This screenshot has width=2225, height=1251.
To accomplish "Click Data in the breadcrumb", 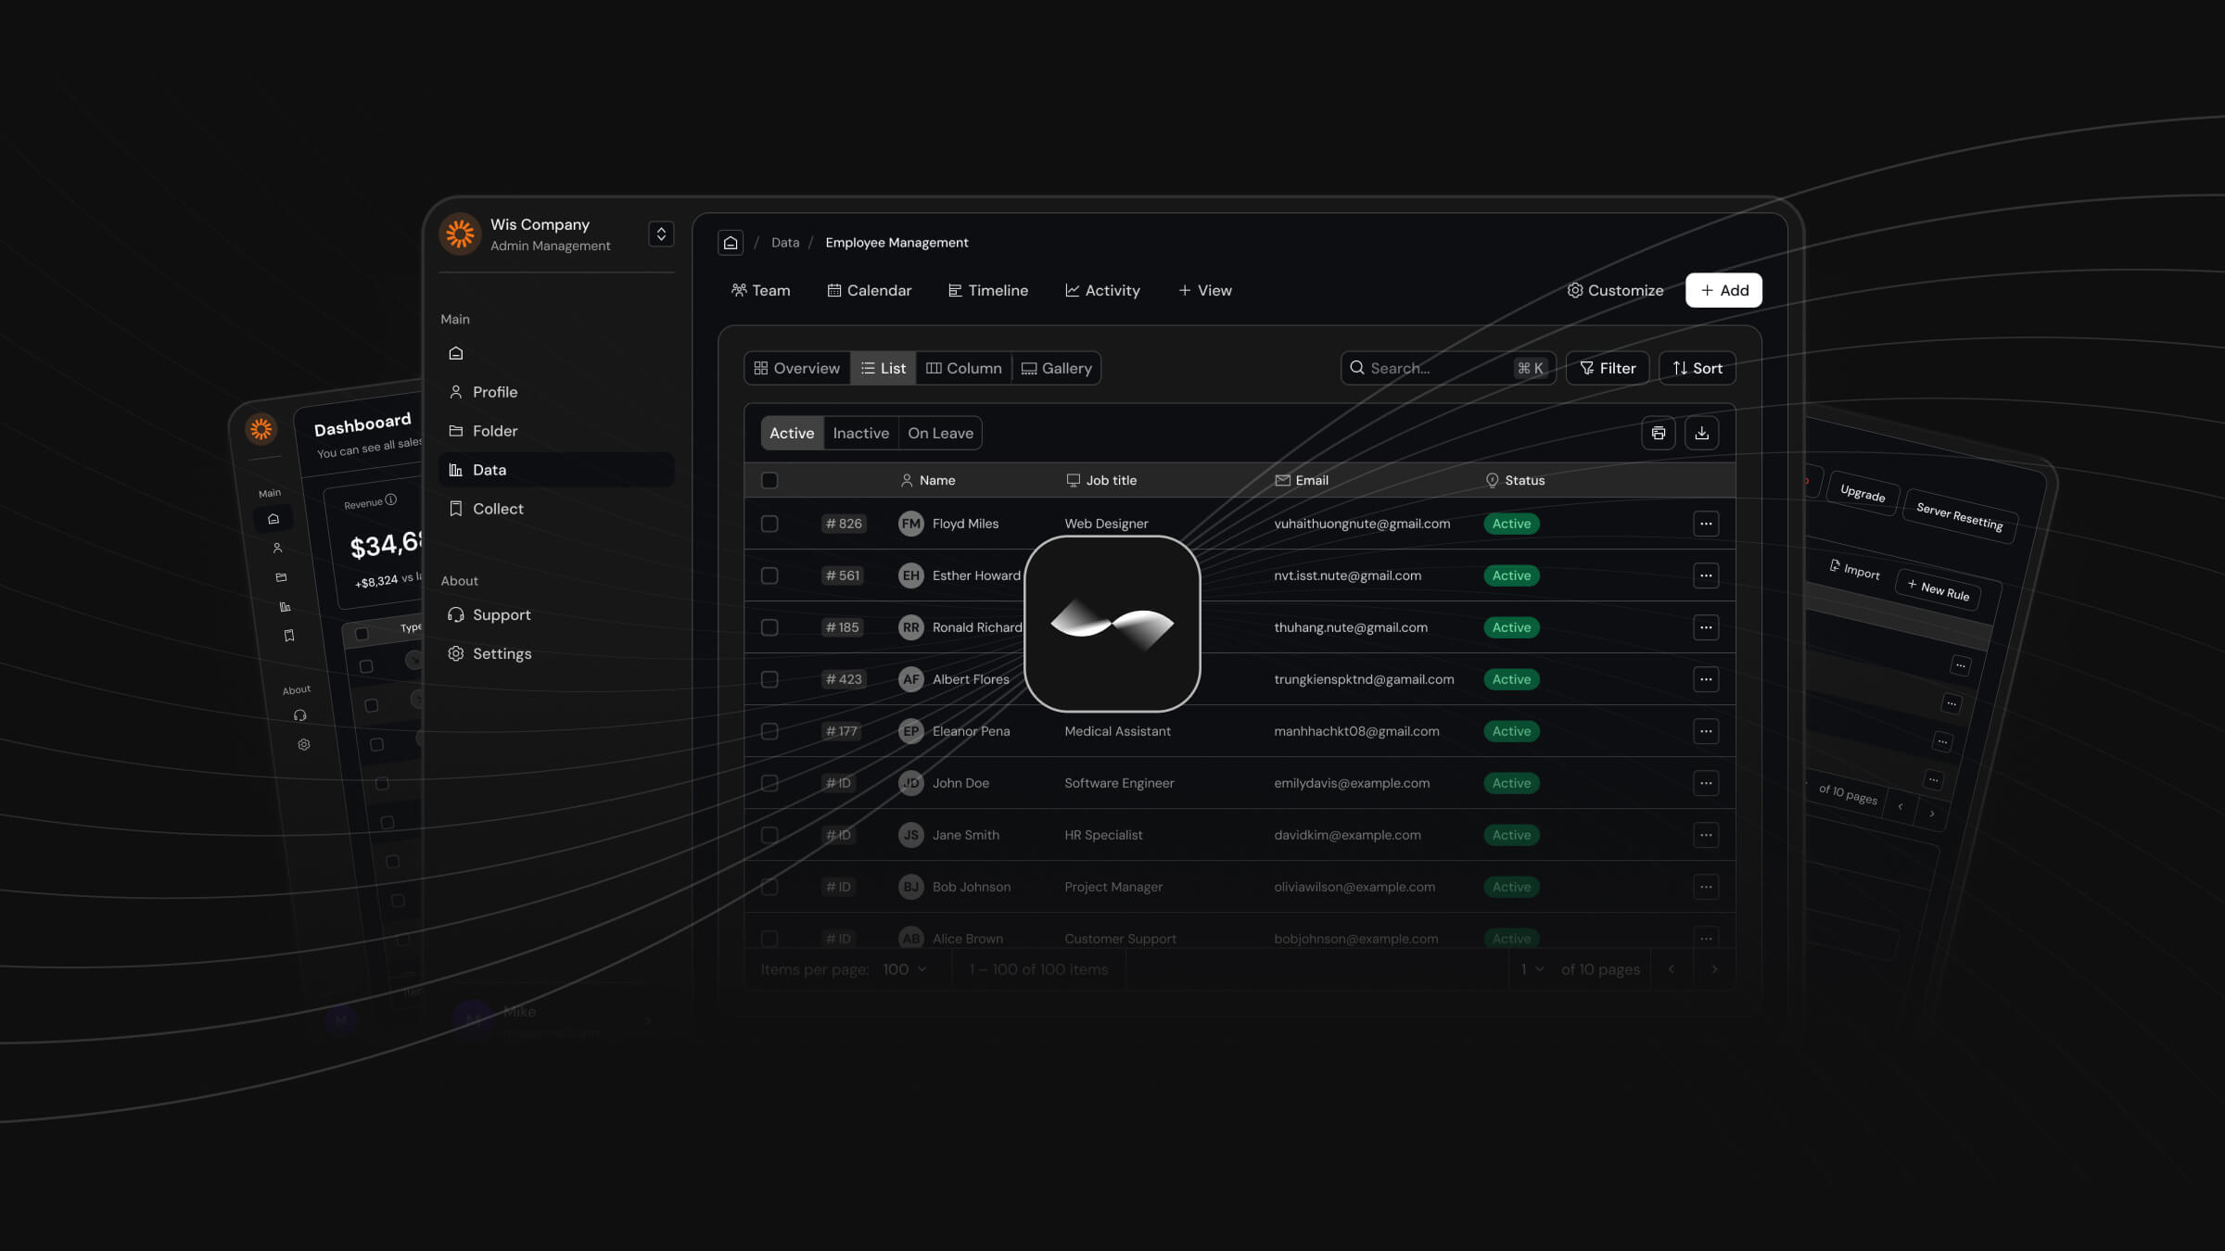I will pyautogui.click(x=784, y=243).
